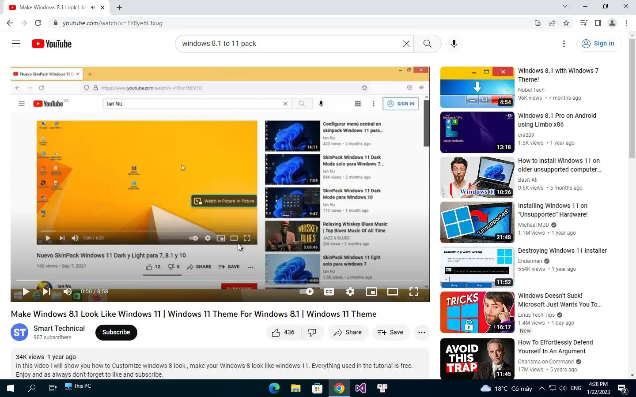Viewport: 636px width, 397px height.
Task: Open Chrome media controls
Action: (583, 23)
